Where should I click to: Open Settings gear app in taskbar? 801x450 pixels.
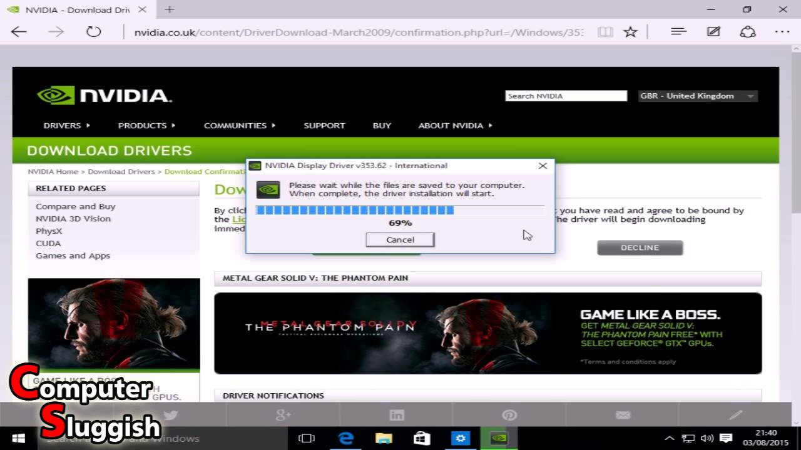[461, 439]
